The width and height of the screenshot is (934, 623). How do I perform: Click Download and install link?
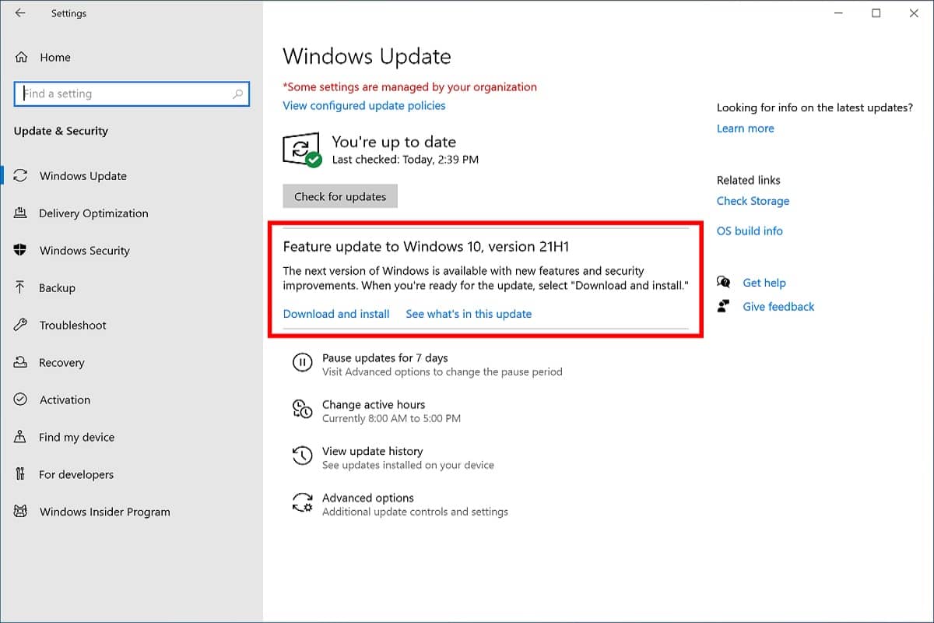336,314
